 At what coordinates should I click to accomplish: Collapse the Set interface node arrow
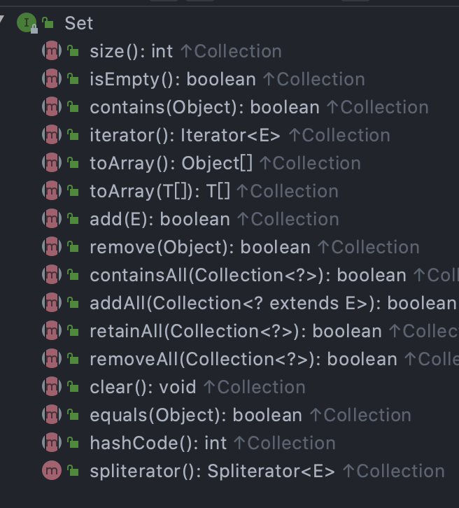click(1, 20)
